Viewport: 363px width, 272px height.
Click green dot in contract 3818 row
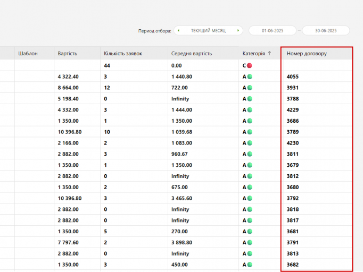click(x=250, y=209)
